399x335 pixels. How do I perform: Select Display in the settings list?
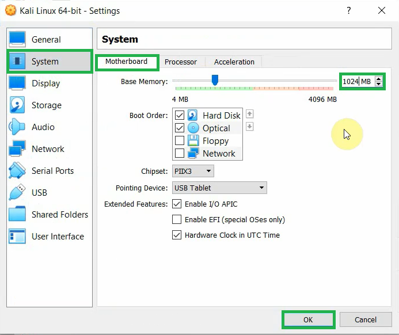[46, 83]
